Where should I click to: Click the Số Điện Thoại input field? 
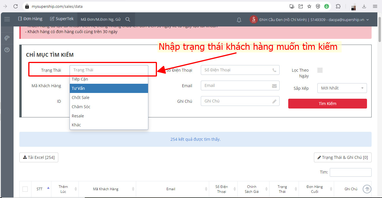coord(240,70)
